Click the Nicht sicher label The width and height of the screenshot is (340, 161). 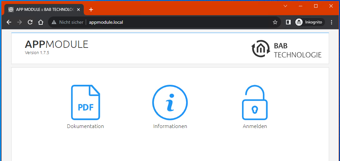(x=71, y=22)
